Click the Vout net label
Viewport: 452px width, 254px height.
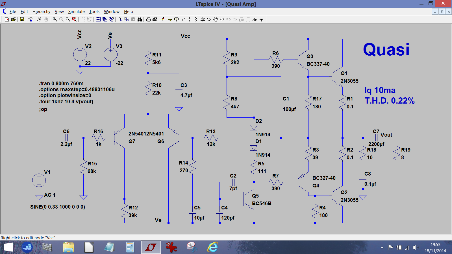[x=386, y=135]
